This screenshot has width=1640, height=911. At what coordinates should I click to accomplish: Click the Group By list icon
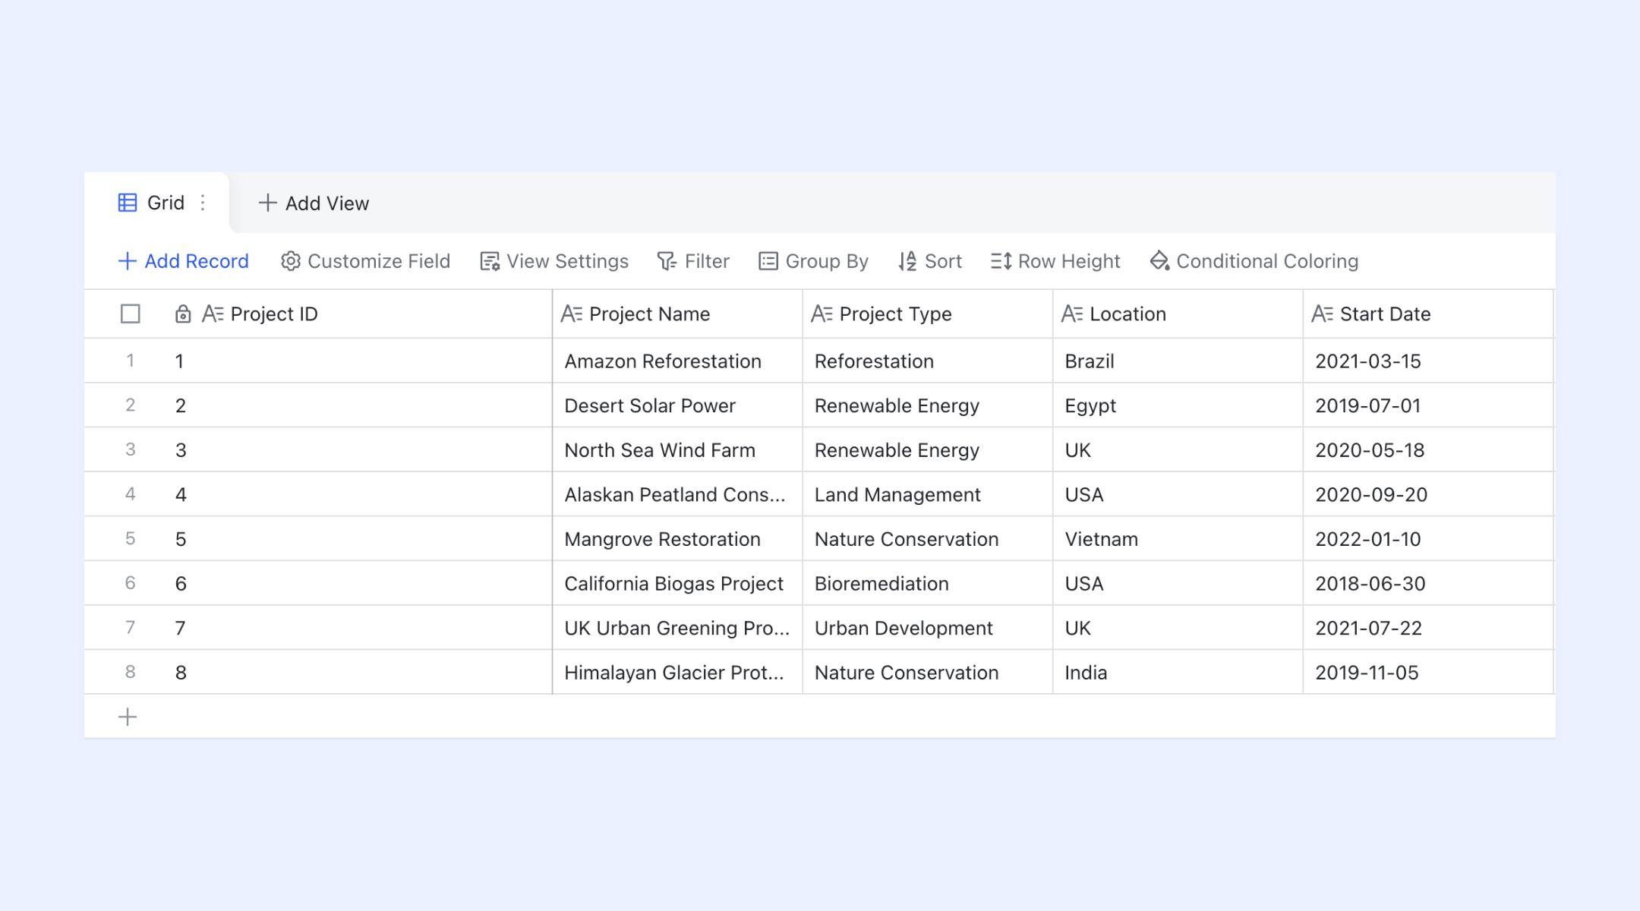pos(768,261)
